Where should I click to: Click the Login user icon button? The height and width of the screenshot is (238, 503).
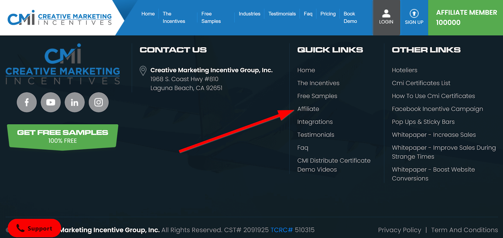386,17
